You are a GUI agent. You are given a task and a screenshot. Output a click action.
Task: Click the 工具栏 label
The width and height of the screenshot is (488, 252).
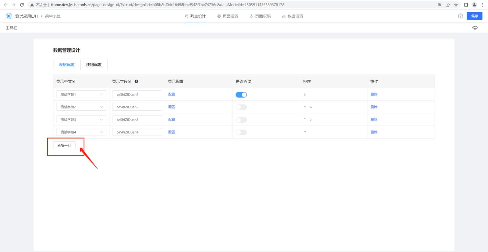click(11, 28)
